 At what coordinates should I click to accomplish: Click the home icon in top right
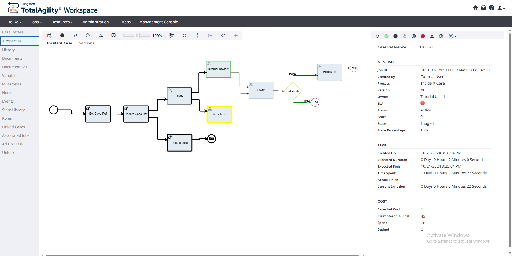(476, 8)
